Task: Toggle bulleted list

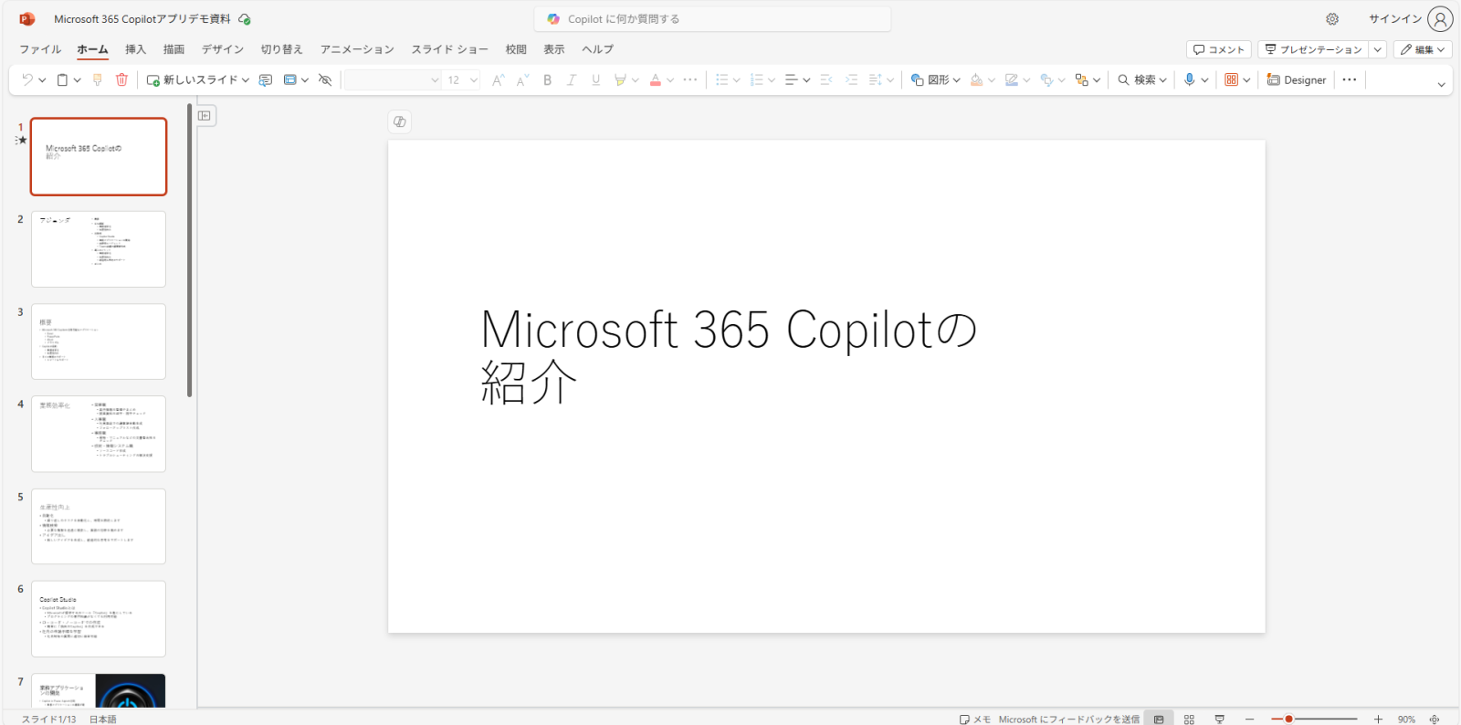Action: (x=722, y=80)
